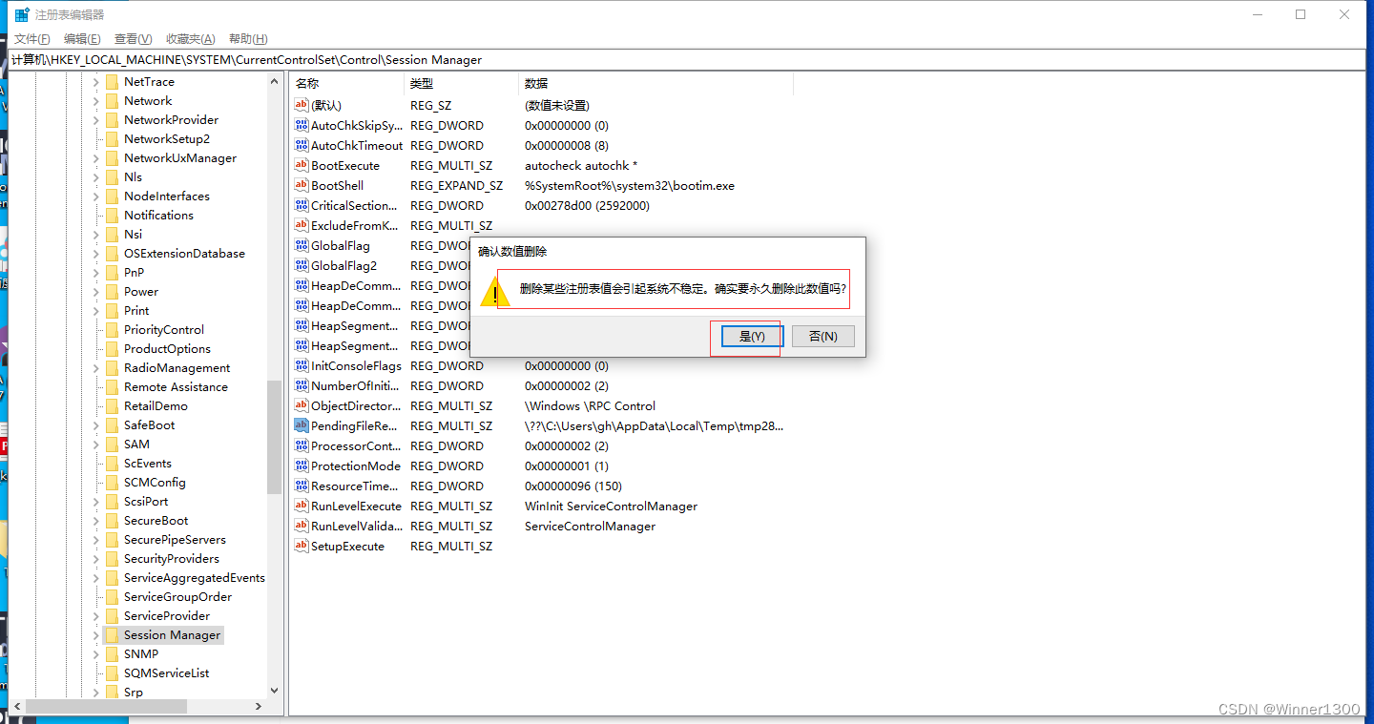Expand the NetTrace tree node
Image resolution: width=1374 pixels, height=724 pixels.
[96, 82]
